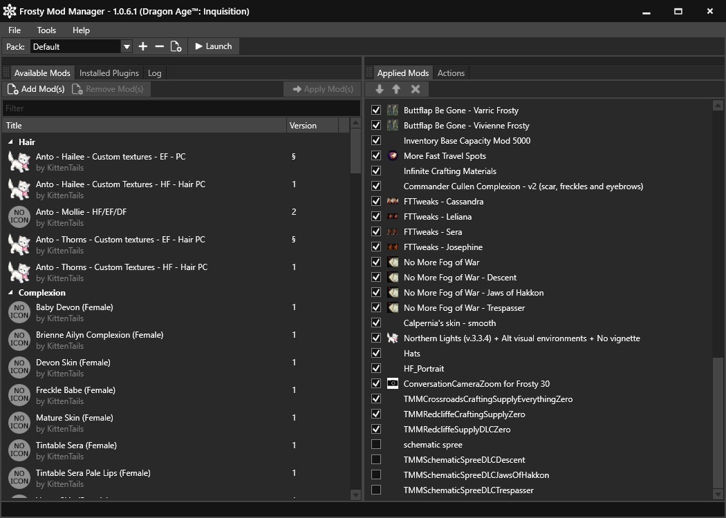This screenshot has width=726, height=518.
Task: Collapse the Hair category group
Action: coord(10,142)
